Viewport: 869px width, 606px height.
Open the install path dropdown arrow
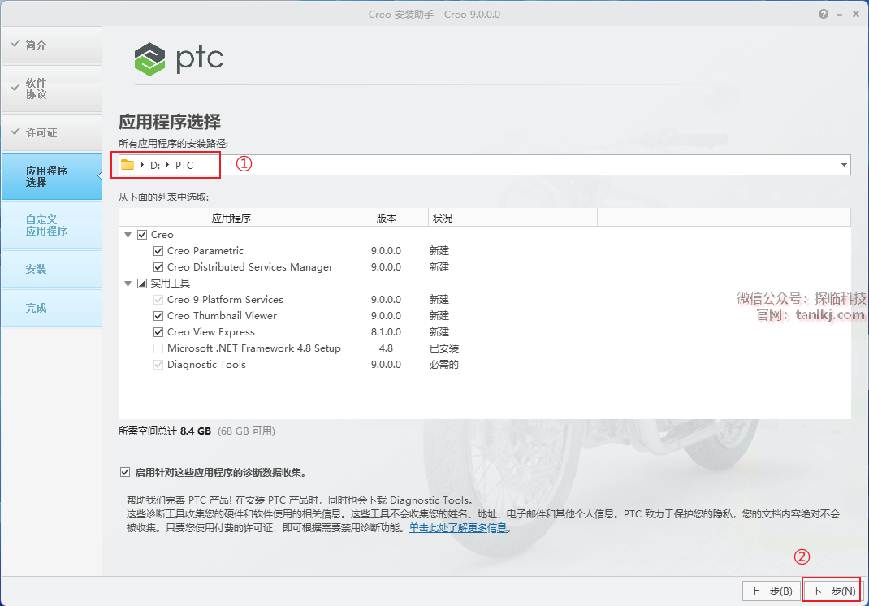pyautogui.click(x=844, y=165)
